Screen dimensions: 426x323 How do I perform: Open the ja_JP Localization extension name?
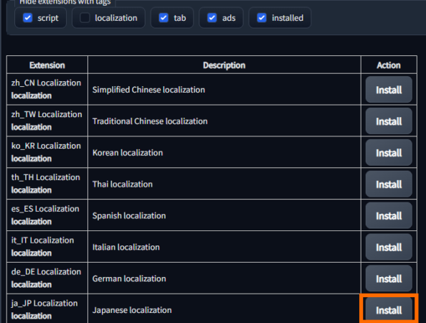pyautogui.click(x=44, y=304)
